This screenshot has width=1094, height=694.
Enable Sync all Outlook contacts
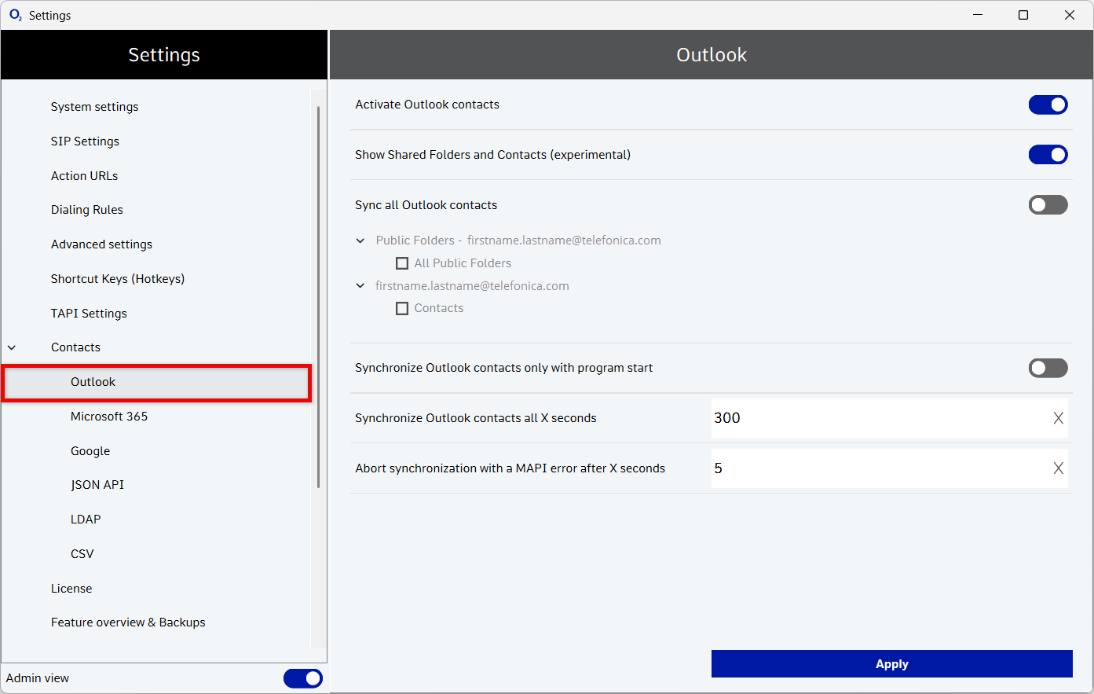click(x=1048, y=205)
